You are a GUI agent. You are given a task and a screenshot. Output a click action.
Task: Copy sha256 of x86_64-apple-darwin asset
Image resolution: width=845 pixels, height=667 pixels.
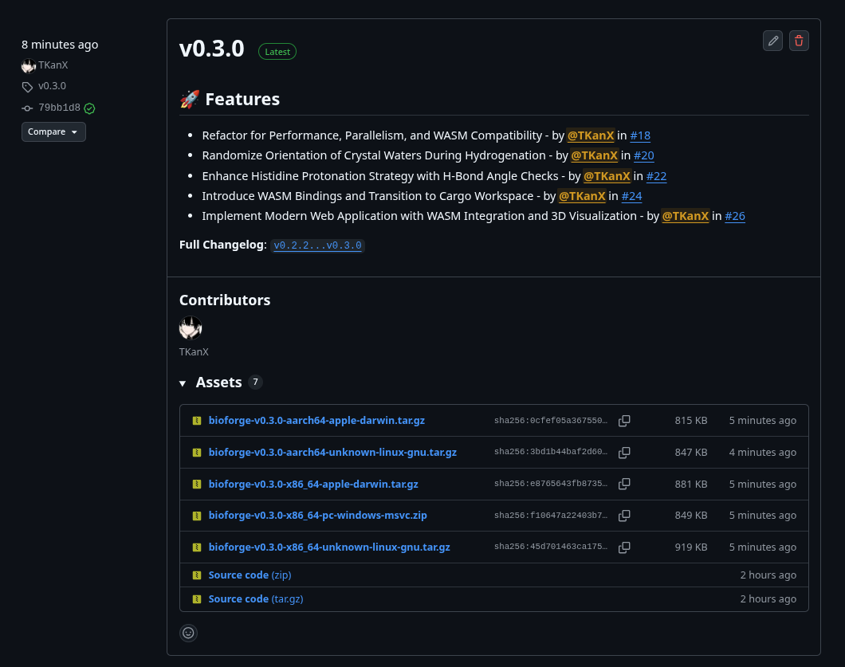click(624, 484)
